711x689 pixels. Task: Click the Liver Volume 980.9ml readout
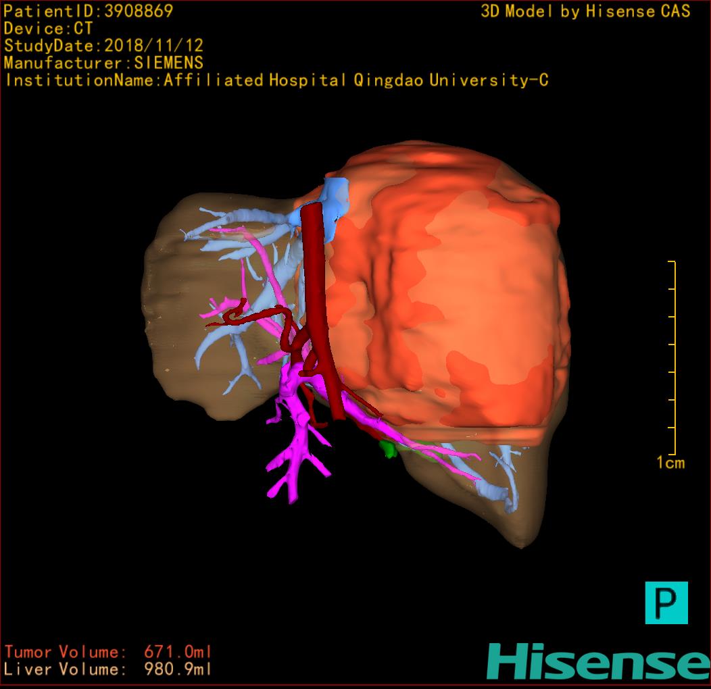[108, 669]
